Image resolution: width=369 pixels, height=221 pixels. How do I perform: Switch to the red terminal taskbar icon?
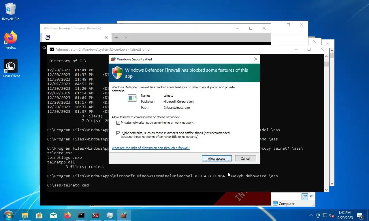point(96,215)
